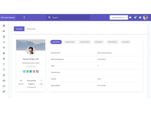Open the user avatar menu in header
Image resolution: width=151 pixels, height=113 pixels.
pos(145,17)
